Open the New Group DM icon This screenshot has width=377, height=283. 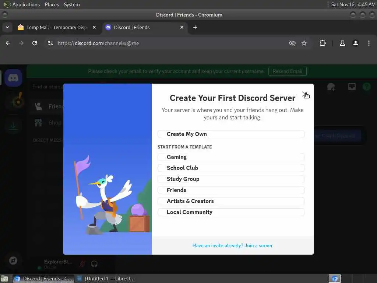331,87
